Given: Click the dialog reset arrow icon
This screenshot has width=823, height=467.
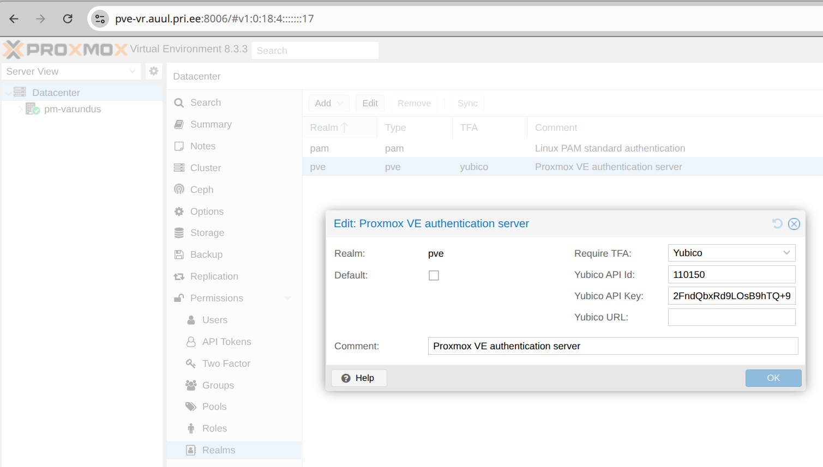Looking at the screenshot, I should coord(777,223).
